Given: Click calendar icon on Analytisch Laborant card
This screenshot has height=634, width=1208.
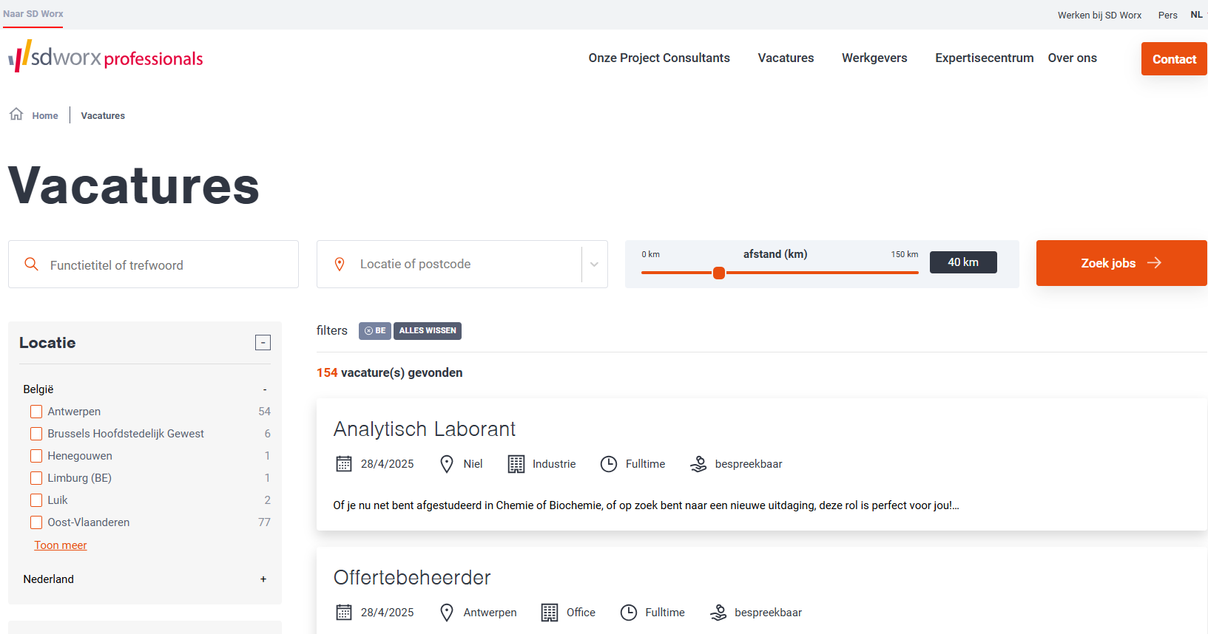Looking at the screenshot, I should click(344, 464).
